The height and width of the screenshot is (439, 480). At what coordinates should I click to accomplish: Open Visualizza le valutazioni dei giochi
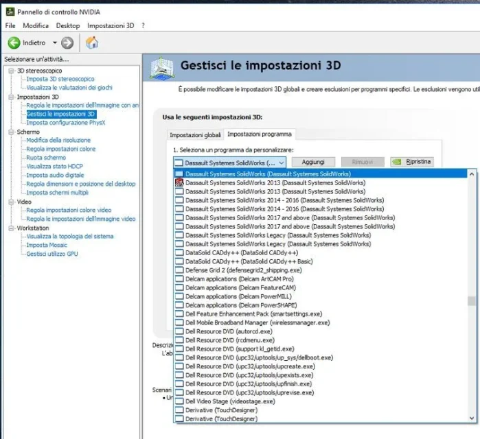click(69, 88)
